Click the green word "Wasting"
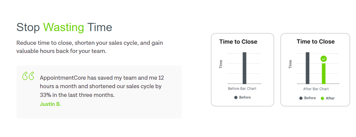Viewport: 356px width, 137px height. point(63,28)
